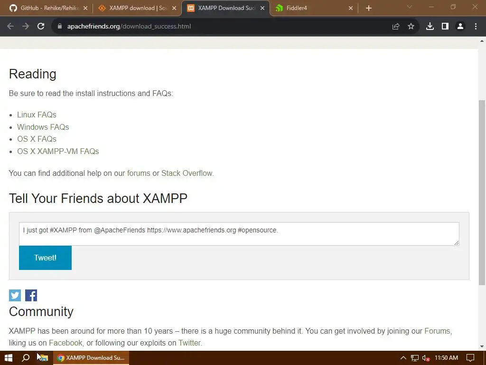This screenshot has height=365, width=486.
Task: Click the muted volume tray icon
Action: coord(426,358)
